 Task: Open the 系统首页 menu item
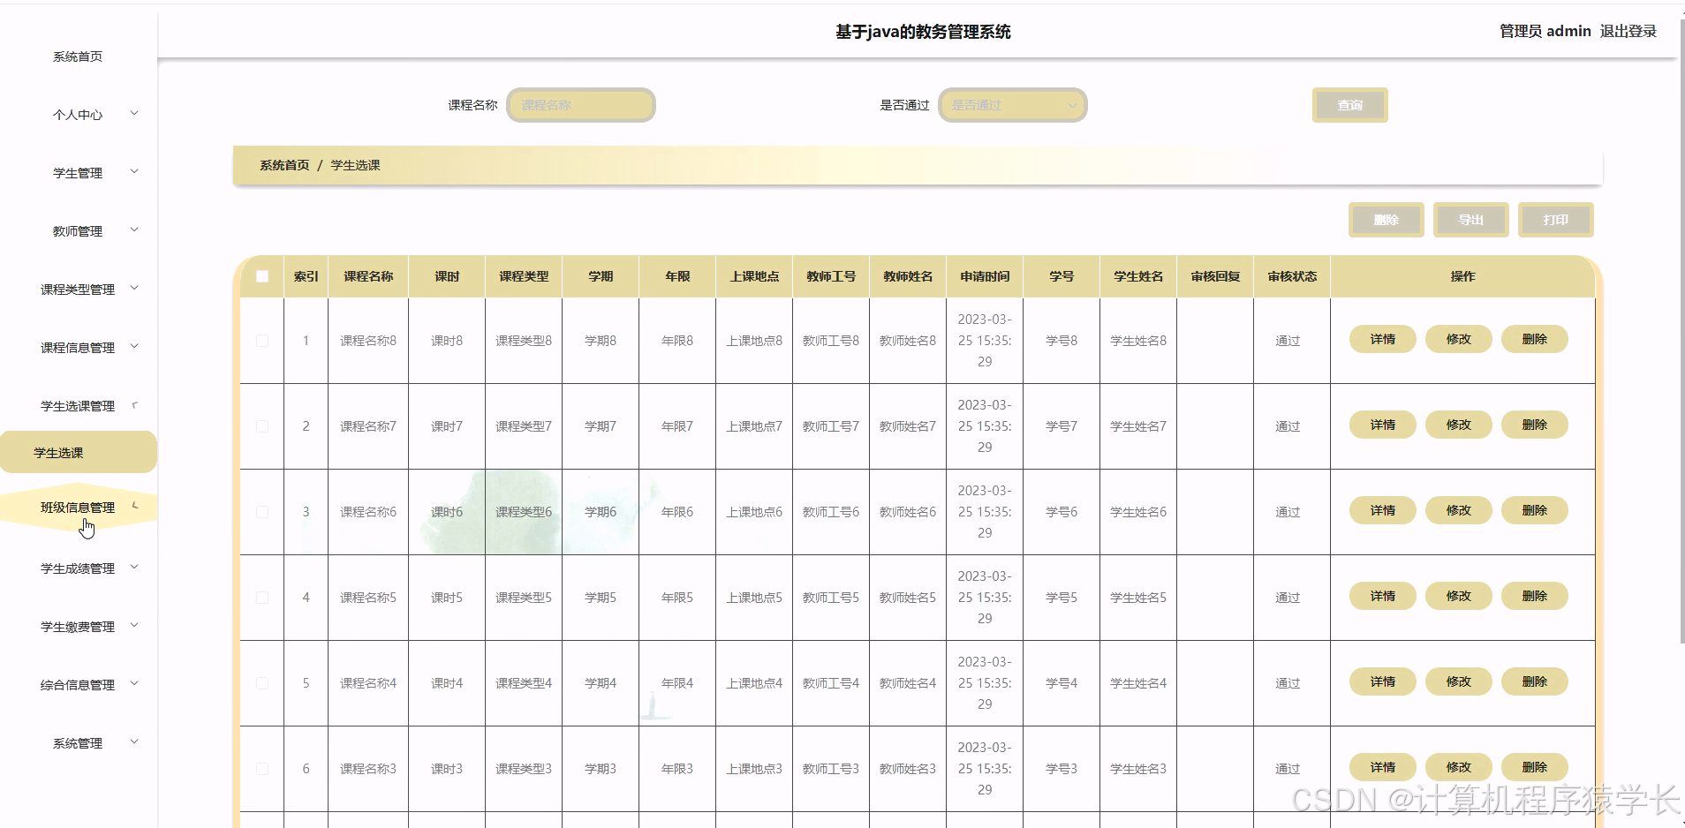[x=77, y=56]
